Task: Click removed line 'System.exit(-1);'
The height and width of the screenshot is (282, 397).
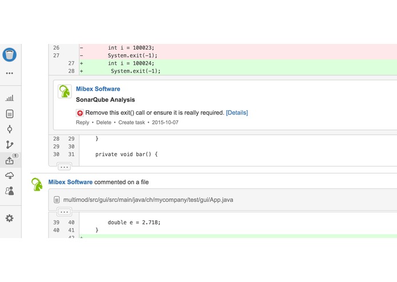Action: click(133, 55)
